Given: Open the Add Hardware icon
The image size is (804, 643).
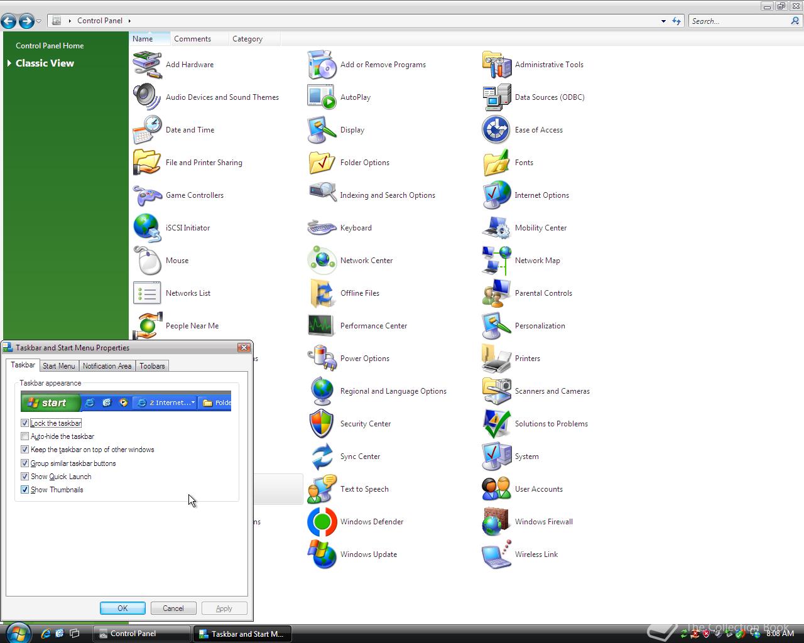Looking at the screenshot, I should click(x=148, y=65).
